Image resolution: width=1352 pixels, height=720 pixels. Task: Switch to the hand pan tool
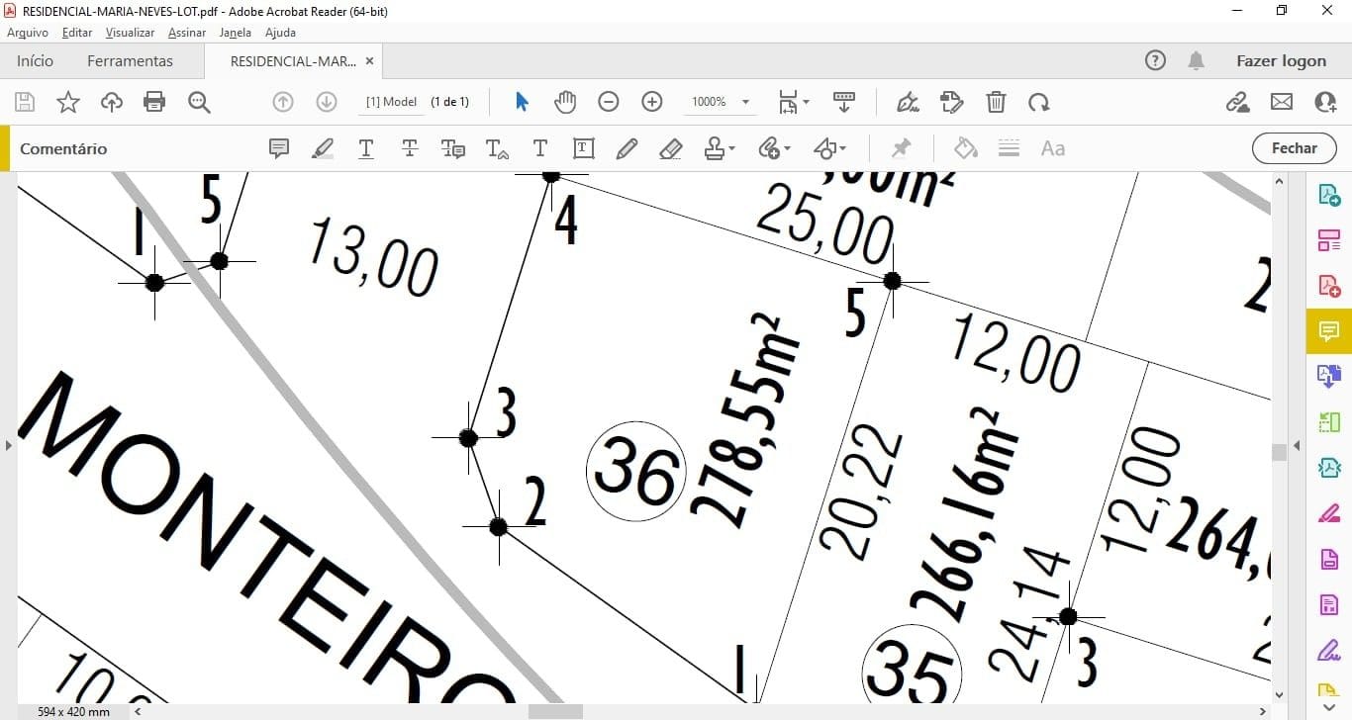(x=565, y=102)
